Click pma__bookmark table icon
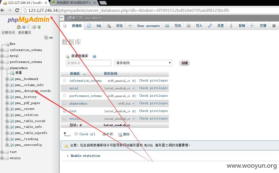 click(12, 79)
